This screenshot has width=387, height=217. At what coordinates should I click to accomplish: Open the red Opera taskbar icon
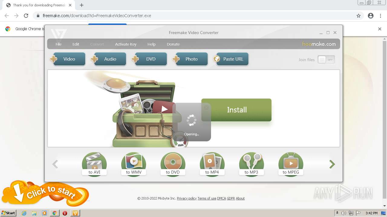(x=65, y=213)
